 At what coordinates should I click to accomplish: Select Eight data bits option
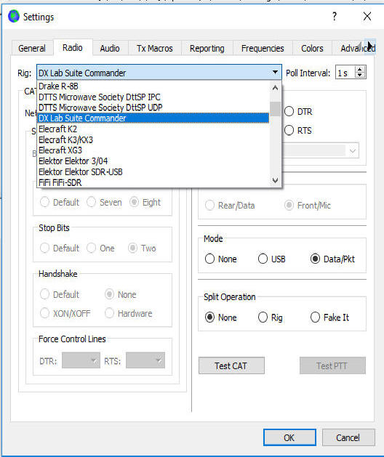pyautogui.click(x=145, y=202)
